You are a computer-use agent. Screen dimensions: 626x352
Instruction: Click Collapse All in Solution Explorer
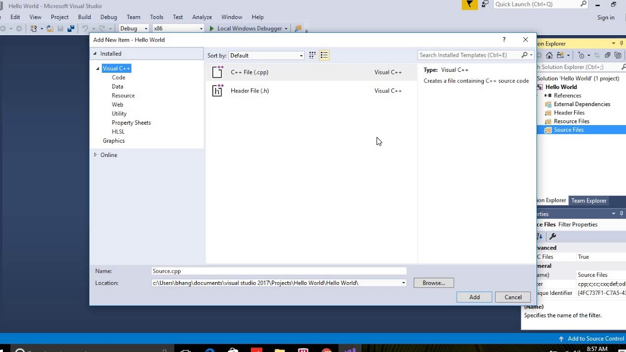click(608, 55)
